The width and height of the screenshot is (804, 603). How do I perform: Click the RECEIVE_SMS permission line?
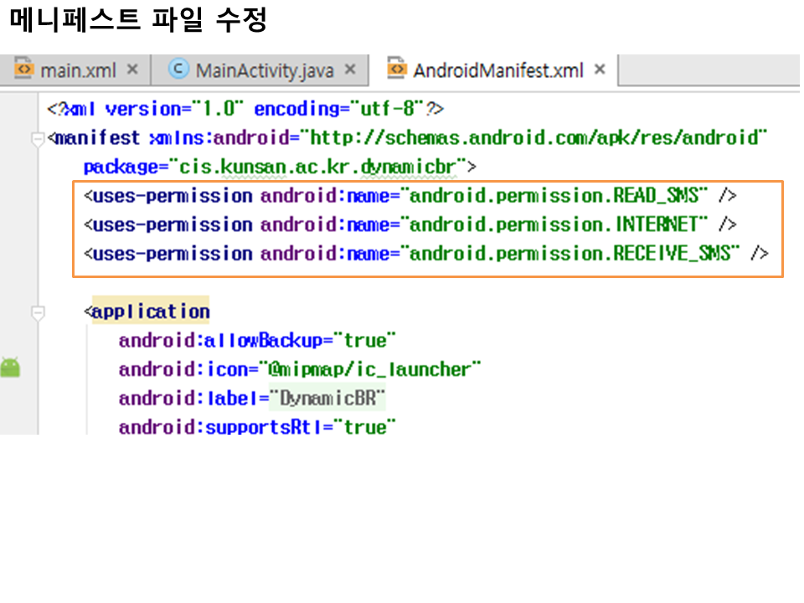(x=425, y=253)
